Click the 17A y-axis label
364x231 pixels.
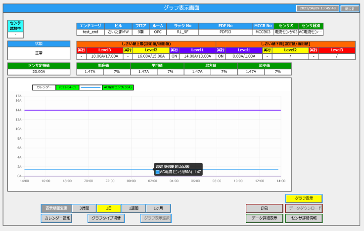coord(19,96)
